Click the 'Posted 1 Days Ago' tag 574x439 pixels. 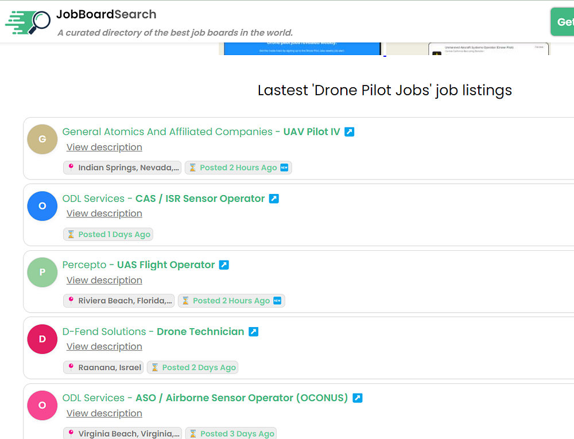[x=108, y=234]
